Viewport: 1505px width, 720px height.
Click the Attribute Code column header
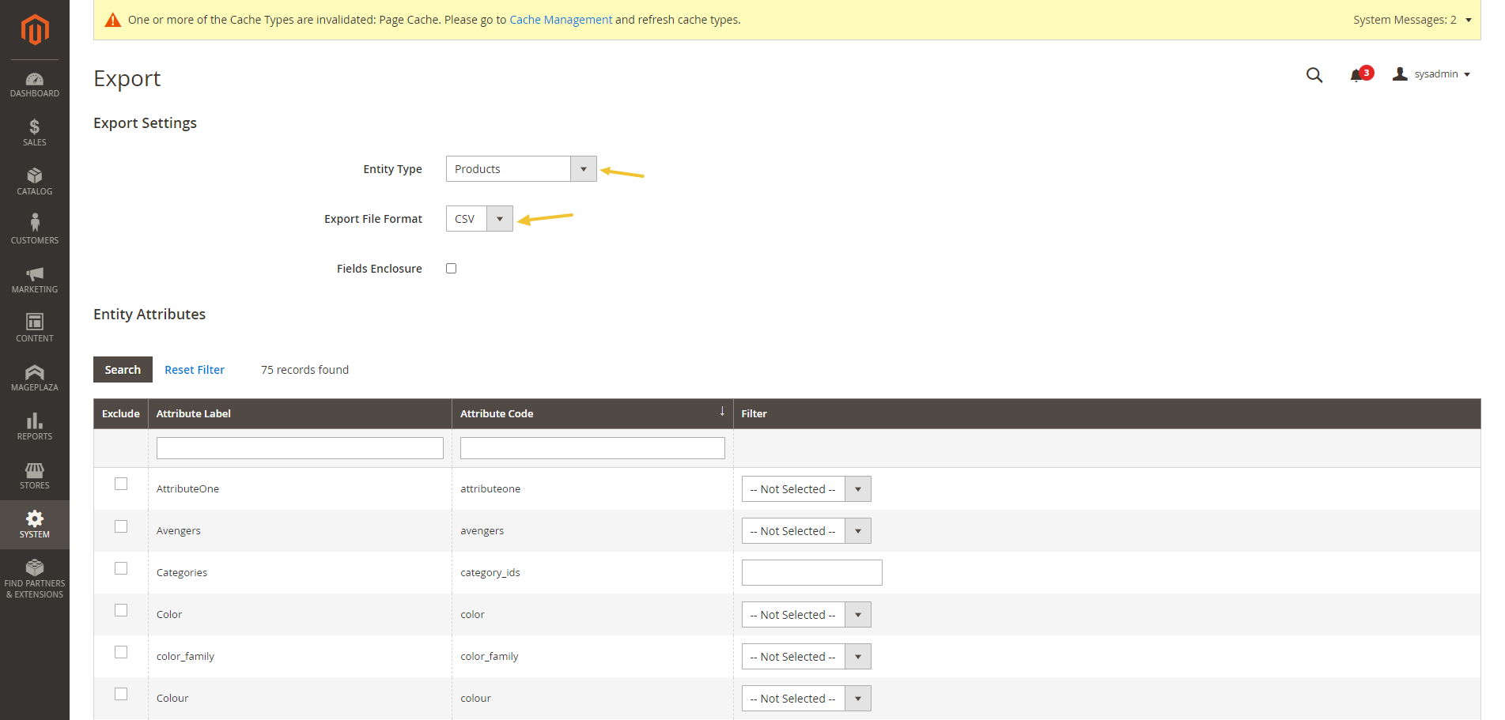tap(592, 413)
